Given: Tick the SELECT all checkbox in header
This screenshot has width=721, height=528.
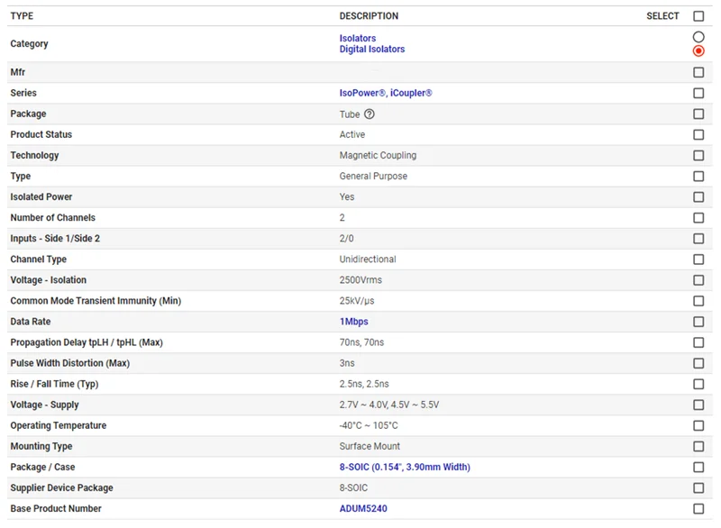Looking at the screenshot, I should click(x=698, y=16).
